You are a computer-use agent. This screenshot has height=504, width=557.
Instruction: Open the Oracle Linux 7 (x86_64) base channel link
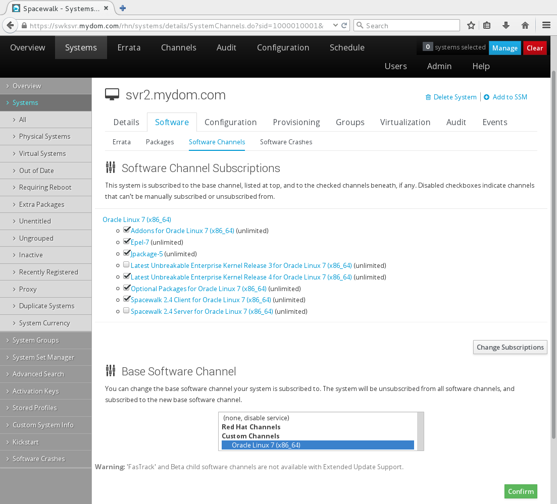(137, 219)
